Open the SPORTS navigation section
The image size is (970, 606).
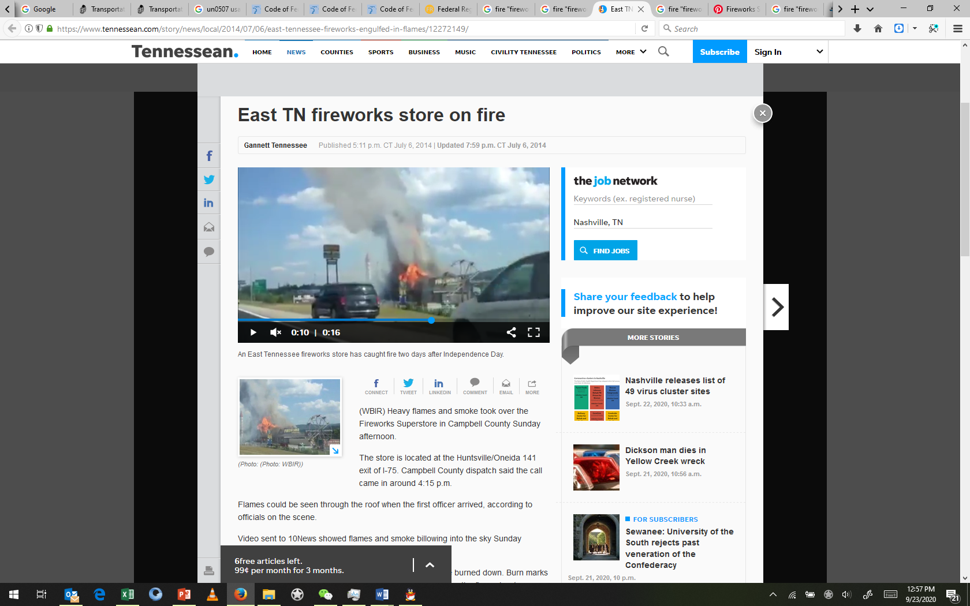(x=380, y=52)
